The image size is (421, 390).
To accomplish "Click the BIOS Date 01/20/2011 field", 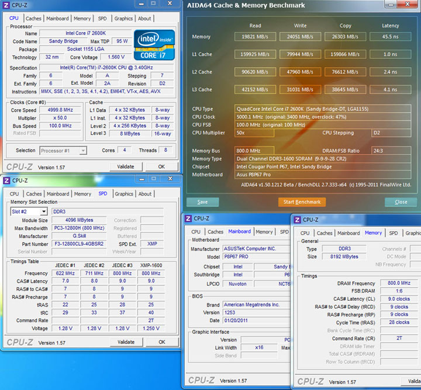I will (257, 321).
